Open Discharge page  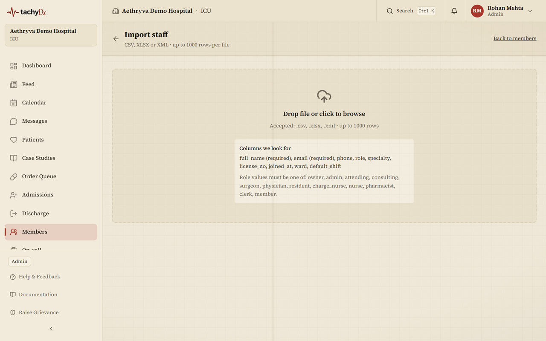point(51,214)
